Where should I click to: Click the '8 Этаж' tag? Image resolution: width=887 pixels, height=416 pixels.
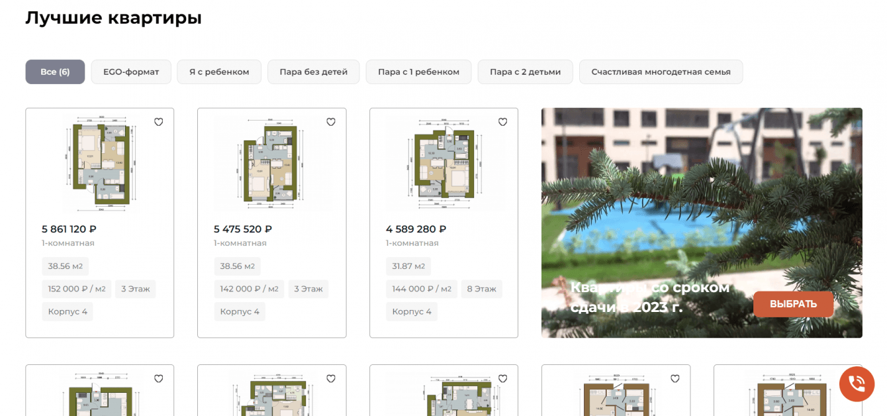point(482,289)
